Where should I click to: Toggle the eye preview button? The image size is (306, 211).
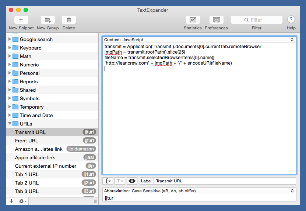pyautogui.click(x=132, y=181)
